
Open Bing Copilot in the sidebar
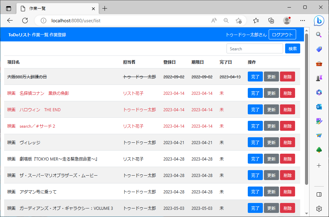pos(319,21)
